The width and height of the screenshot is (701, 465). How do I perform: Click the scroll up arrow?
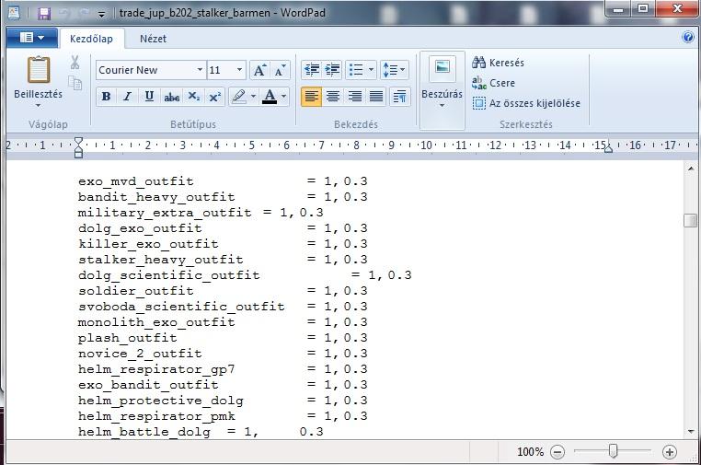tap(691, 169)
